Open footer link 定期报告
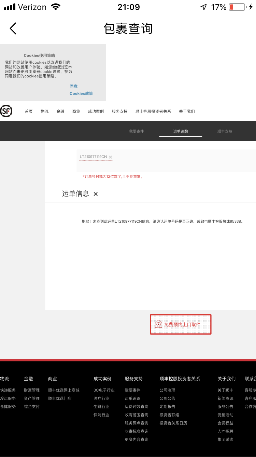Screen dimensions: 256x457 click(x=167, y=407)
